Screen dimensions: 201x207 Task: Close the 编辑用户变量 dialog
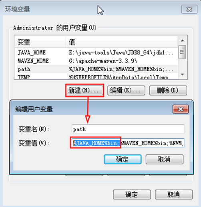[x=181, y=109]
